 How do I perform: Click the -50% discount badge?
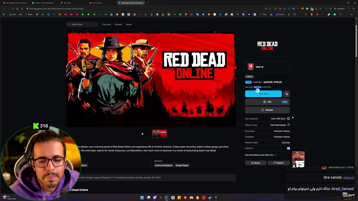click(x=248, y=82)
